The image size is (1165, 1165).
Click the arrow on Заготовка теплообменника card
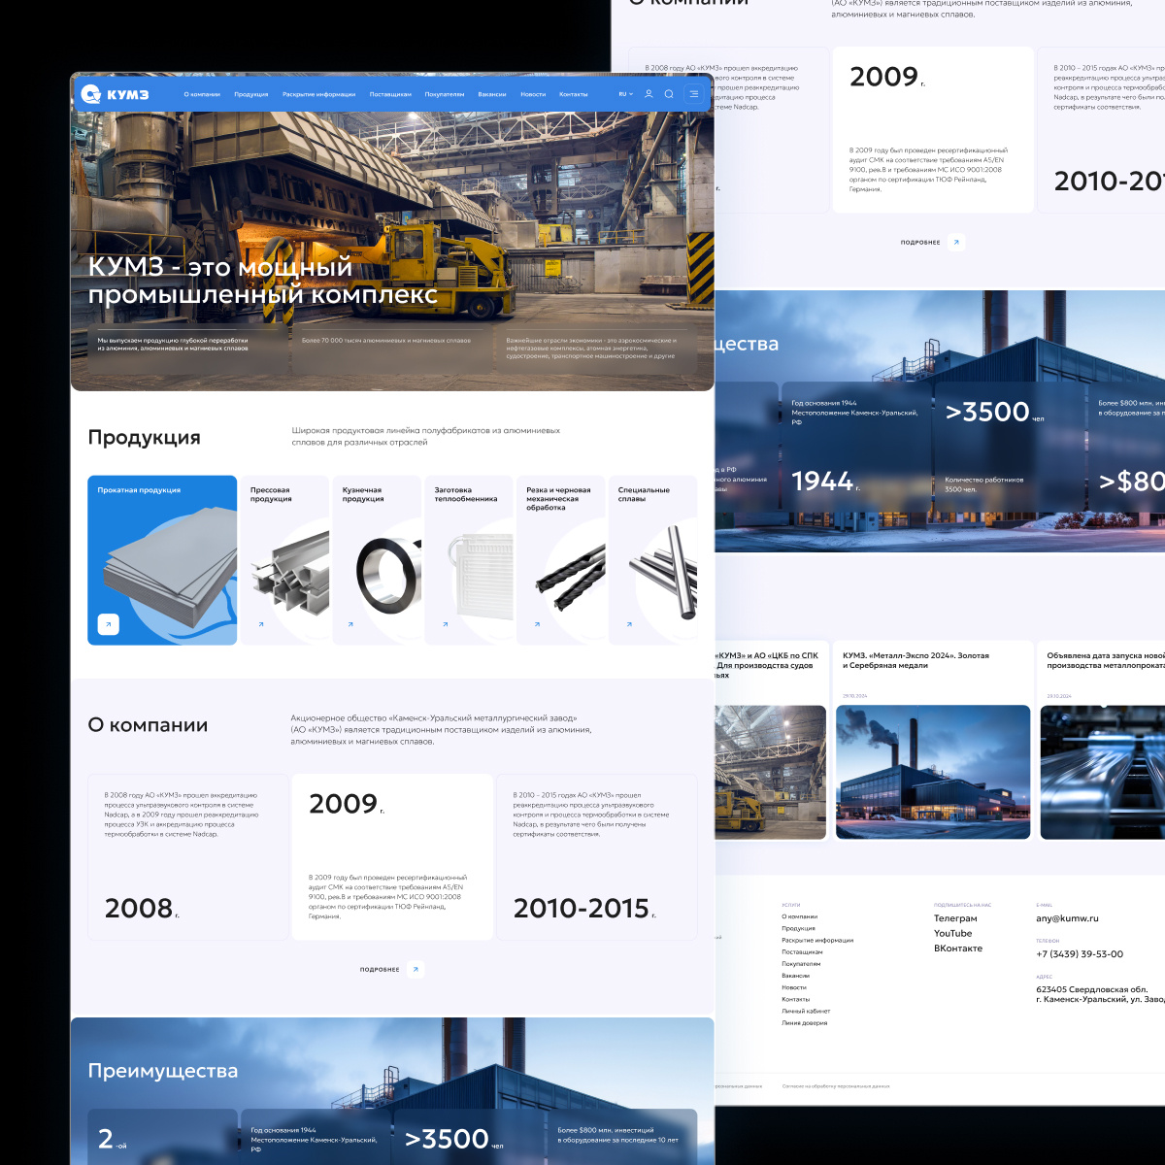click(x=446, y=624)
